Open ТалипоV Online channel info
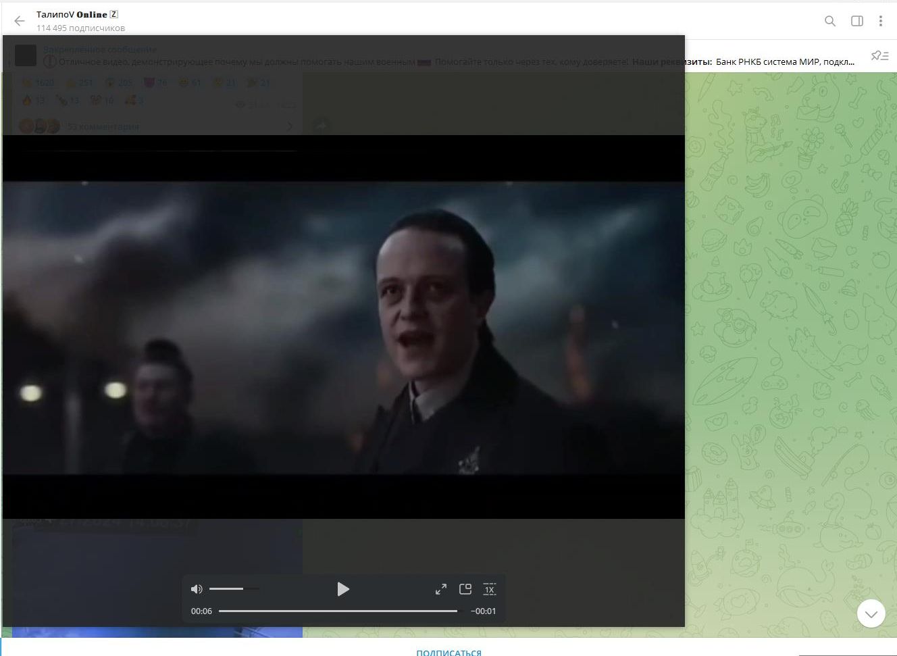The height and width of the screenshot is (656, 897). pyautogui.click(x=77, y=14)
